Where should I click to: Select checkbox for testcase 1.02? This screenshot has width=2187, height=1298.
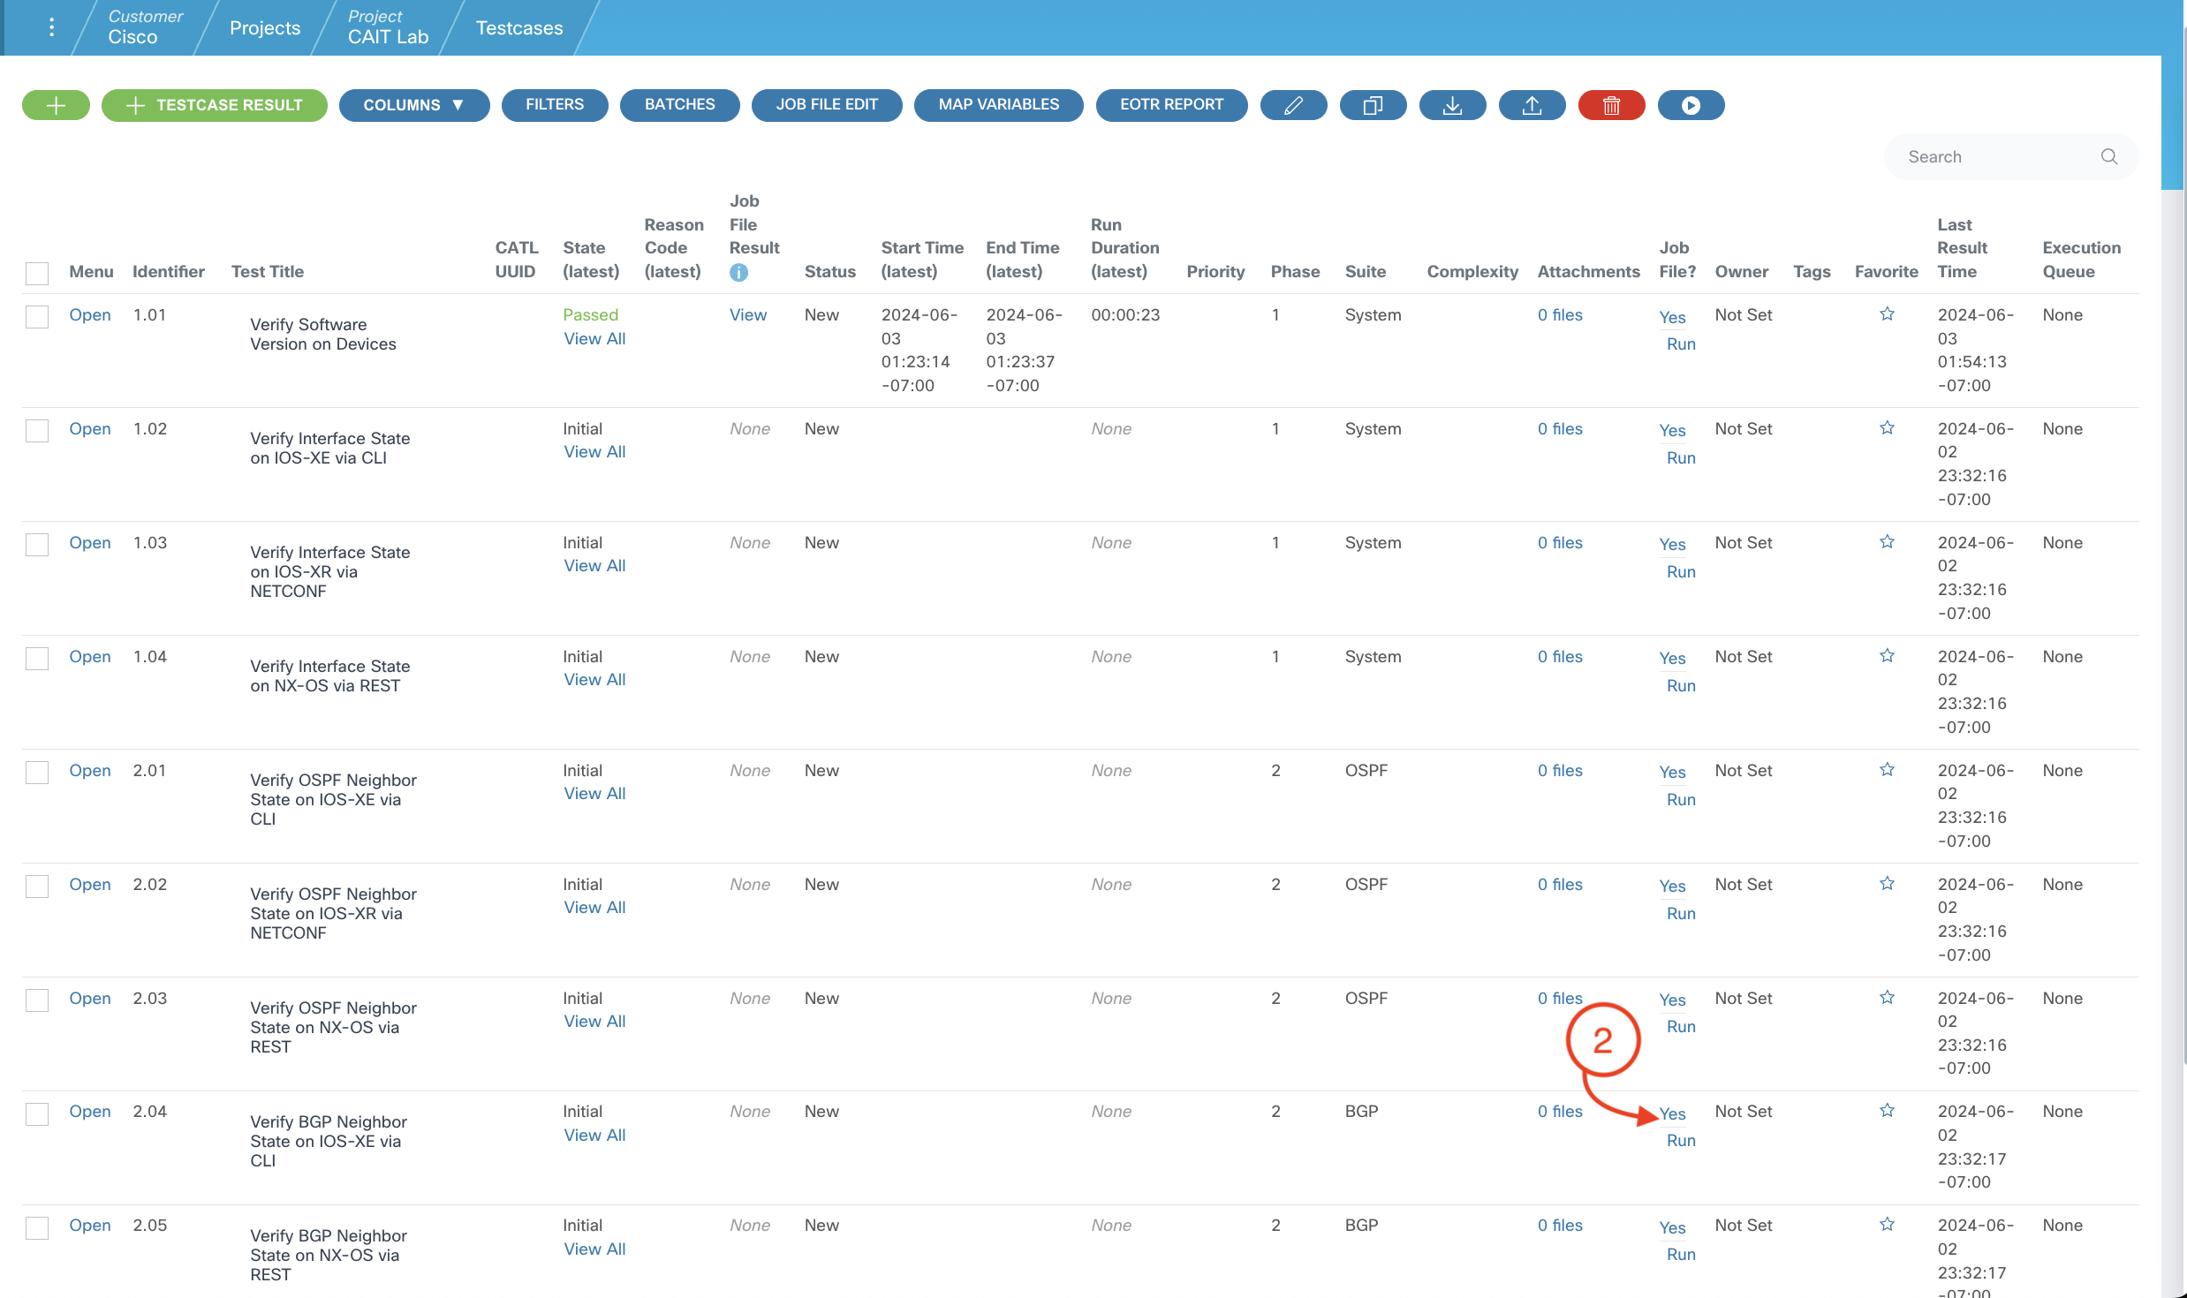pos(37,430)
